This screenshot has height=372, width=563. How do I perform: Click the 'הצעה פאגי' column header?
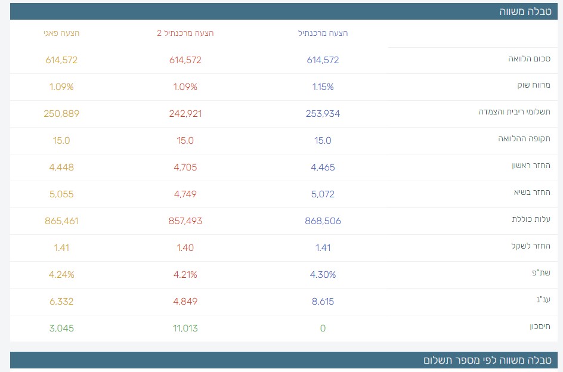62,33
